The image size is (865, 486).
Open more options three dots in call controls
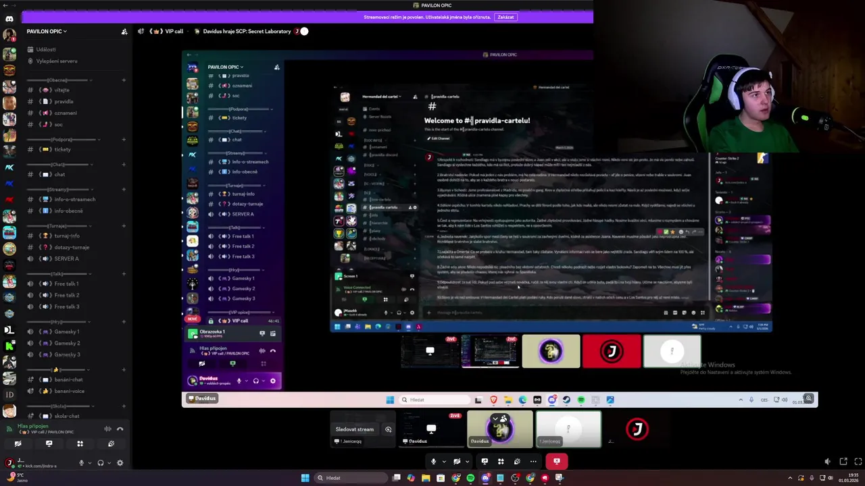coord(533,462)
